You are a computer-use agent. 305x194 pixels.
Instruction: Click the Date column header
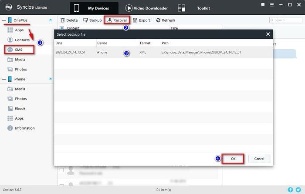click(59, 43)
